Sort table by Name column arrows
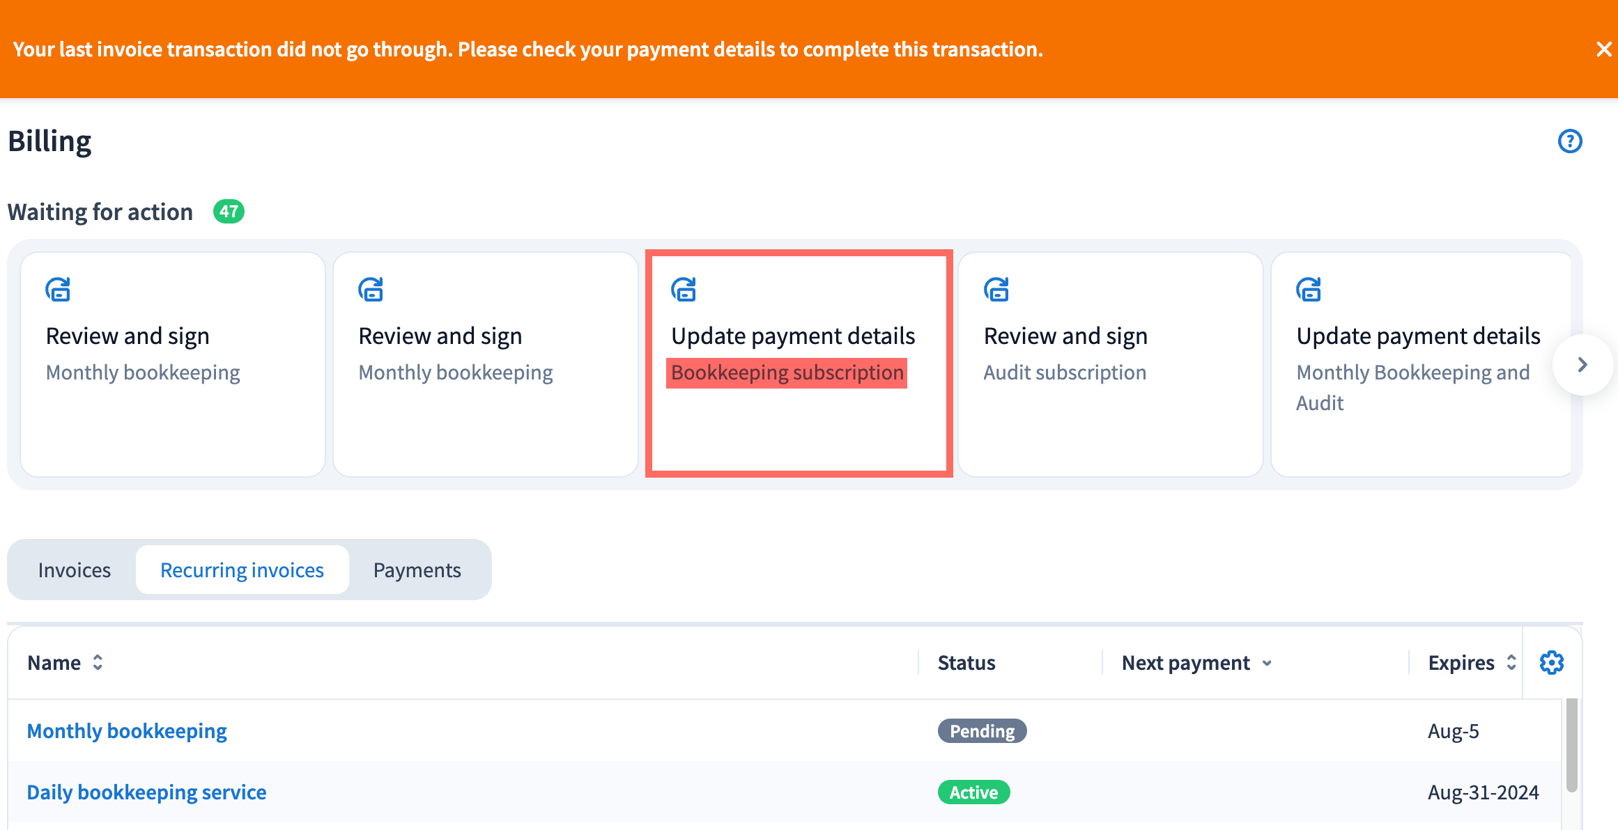Viewport: 1618px width, 830px height. 98,663
